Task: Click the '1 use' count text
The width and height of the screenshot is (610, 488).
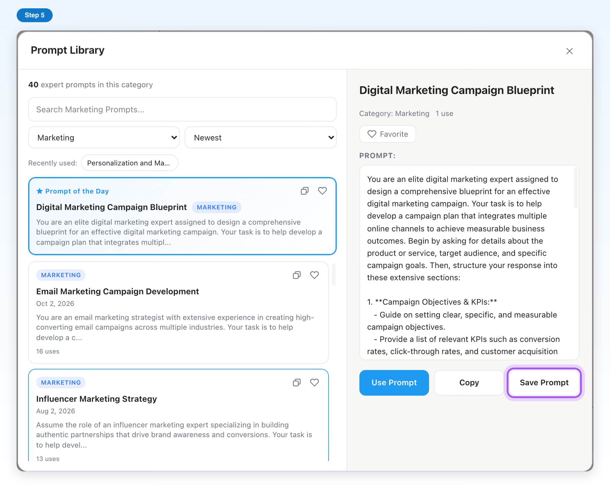Action: coord(444,114)
